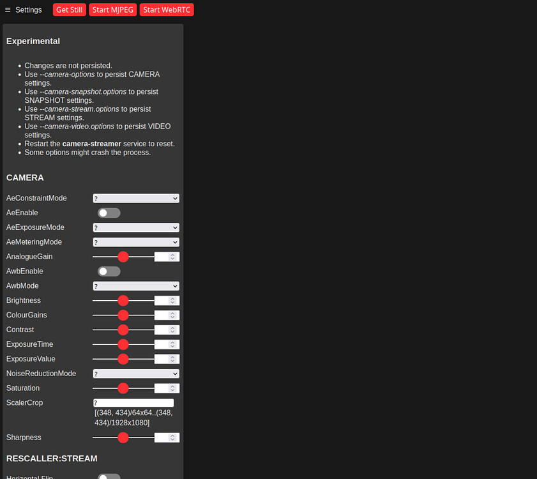This screenshot has width=537, height=479.
Task: Open the AeConstraintMode dropdown
Action: (x=135, y=198)
